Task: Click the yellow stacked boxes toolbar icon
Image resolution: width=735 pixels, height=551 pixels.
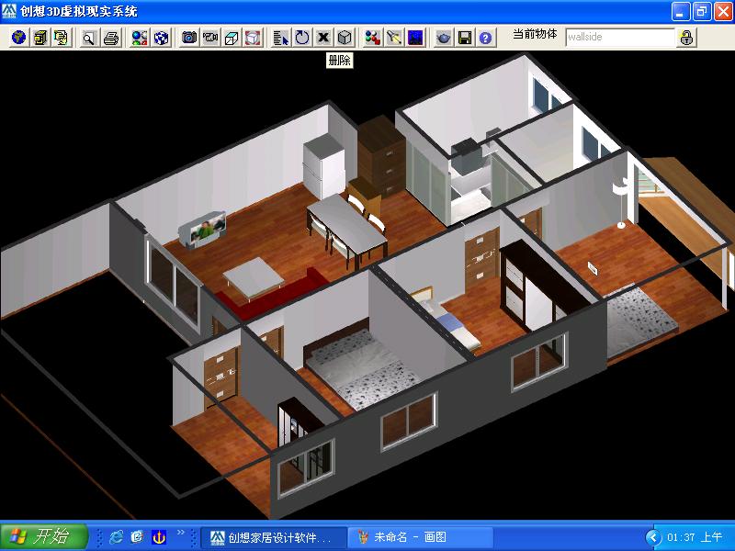Action: click(40, 38)
